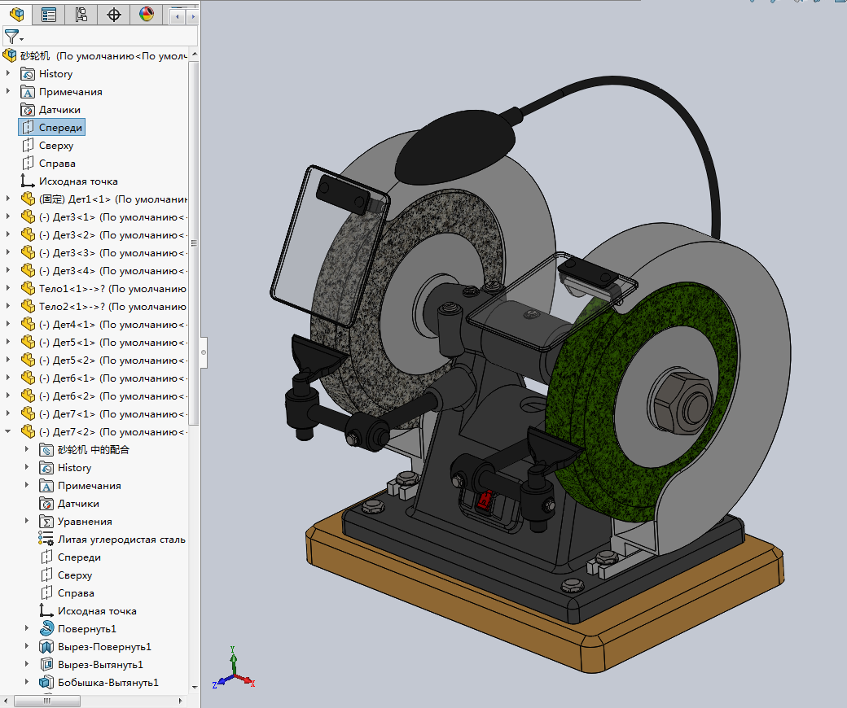Expand the Уравнения equations folder

coord(27,521)
